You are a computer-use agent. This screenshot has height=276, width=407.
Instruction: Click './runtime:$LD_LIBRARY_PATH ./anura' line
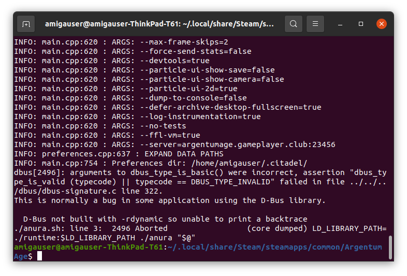pyautogui.click(x=105, y=238)
